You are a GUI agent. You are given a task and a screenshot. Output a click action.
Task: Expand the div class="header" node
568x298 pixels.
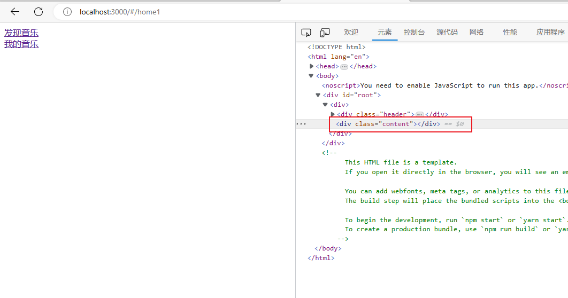[333, 114]
